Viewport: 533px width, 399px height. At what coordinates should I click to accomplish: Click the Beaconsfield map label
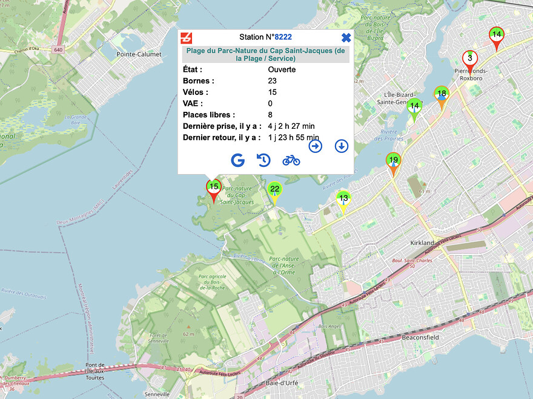(x=420, y=337)
